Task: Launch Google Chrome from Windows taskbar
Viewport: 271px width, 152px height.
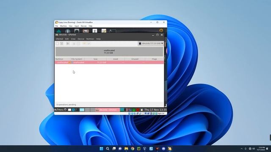Action: click(133, 149)
